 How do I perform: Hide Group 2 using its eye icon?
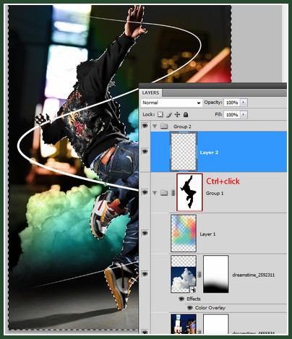point(145,126)
